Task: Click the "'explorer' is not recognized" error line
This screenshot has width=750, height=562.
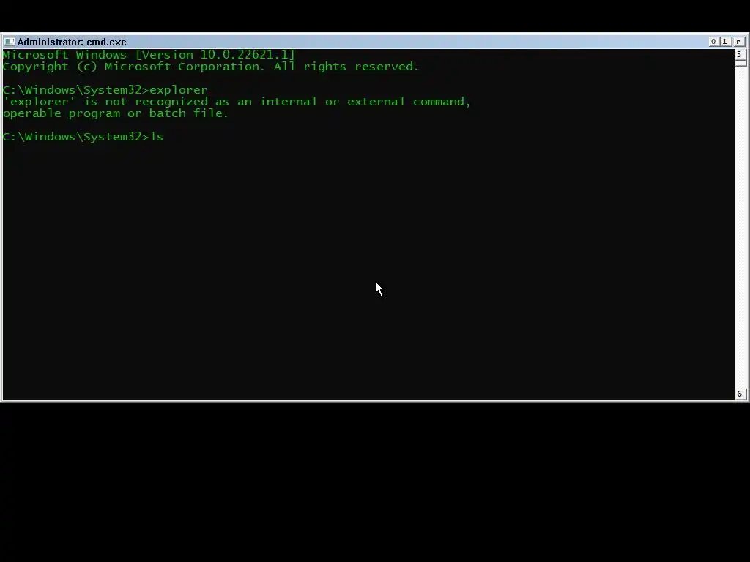Action: click(237, 102)
